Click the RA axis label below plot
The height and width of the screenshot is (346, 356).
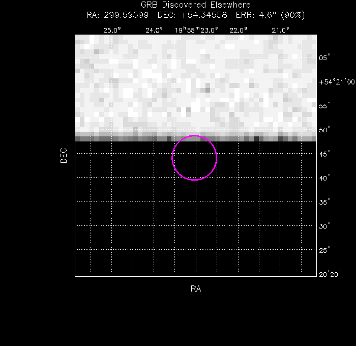click(x=196, y=289)
